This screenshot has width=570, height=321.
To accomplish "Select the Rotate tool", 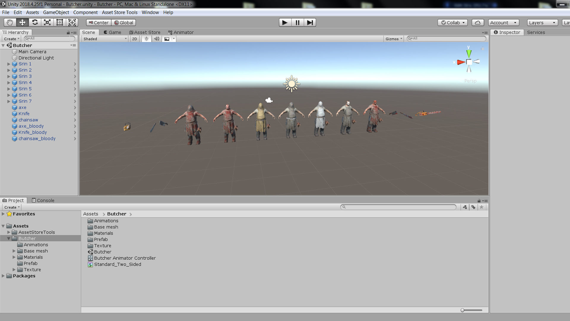I will click(35, 22).
